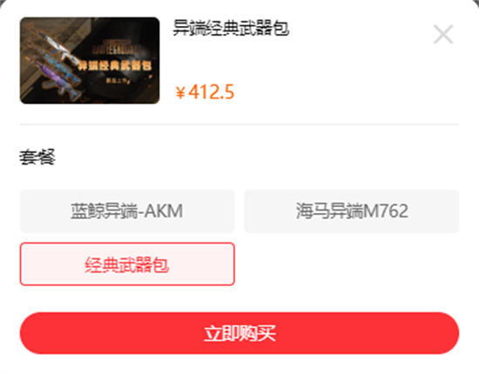Toggle the selected 经典武器包 option
The image size is (479, 374).
tap(127, 264)
